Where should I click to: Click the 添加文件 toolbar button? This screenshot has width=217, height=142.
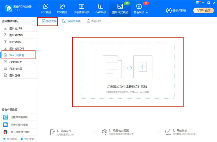point(49,21)
